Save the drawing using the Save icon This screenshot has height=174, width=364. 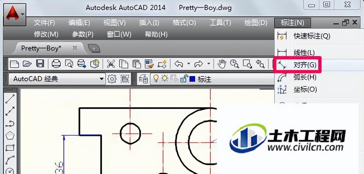pos(41,64)
